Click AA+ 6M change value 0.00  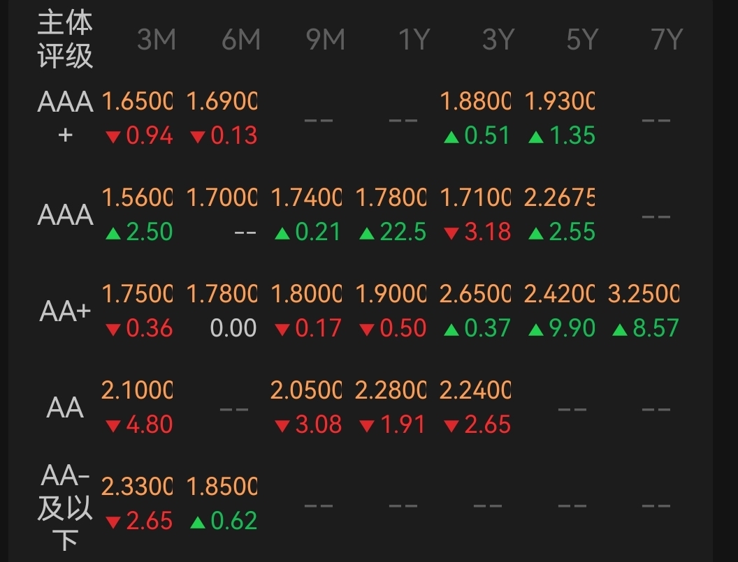point(233,328)
